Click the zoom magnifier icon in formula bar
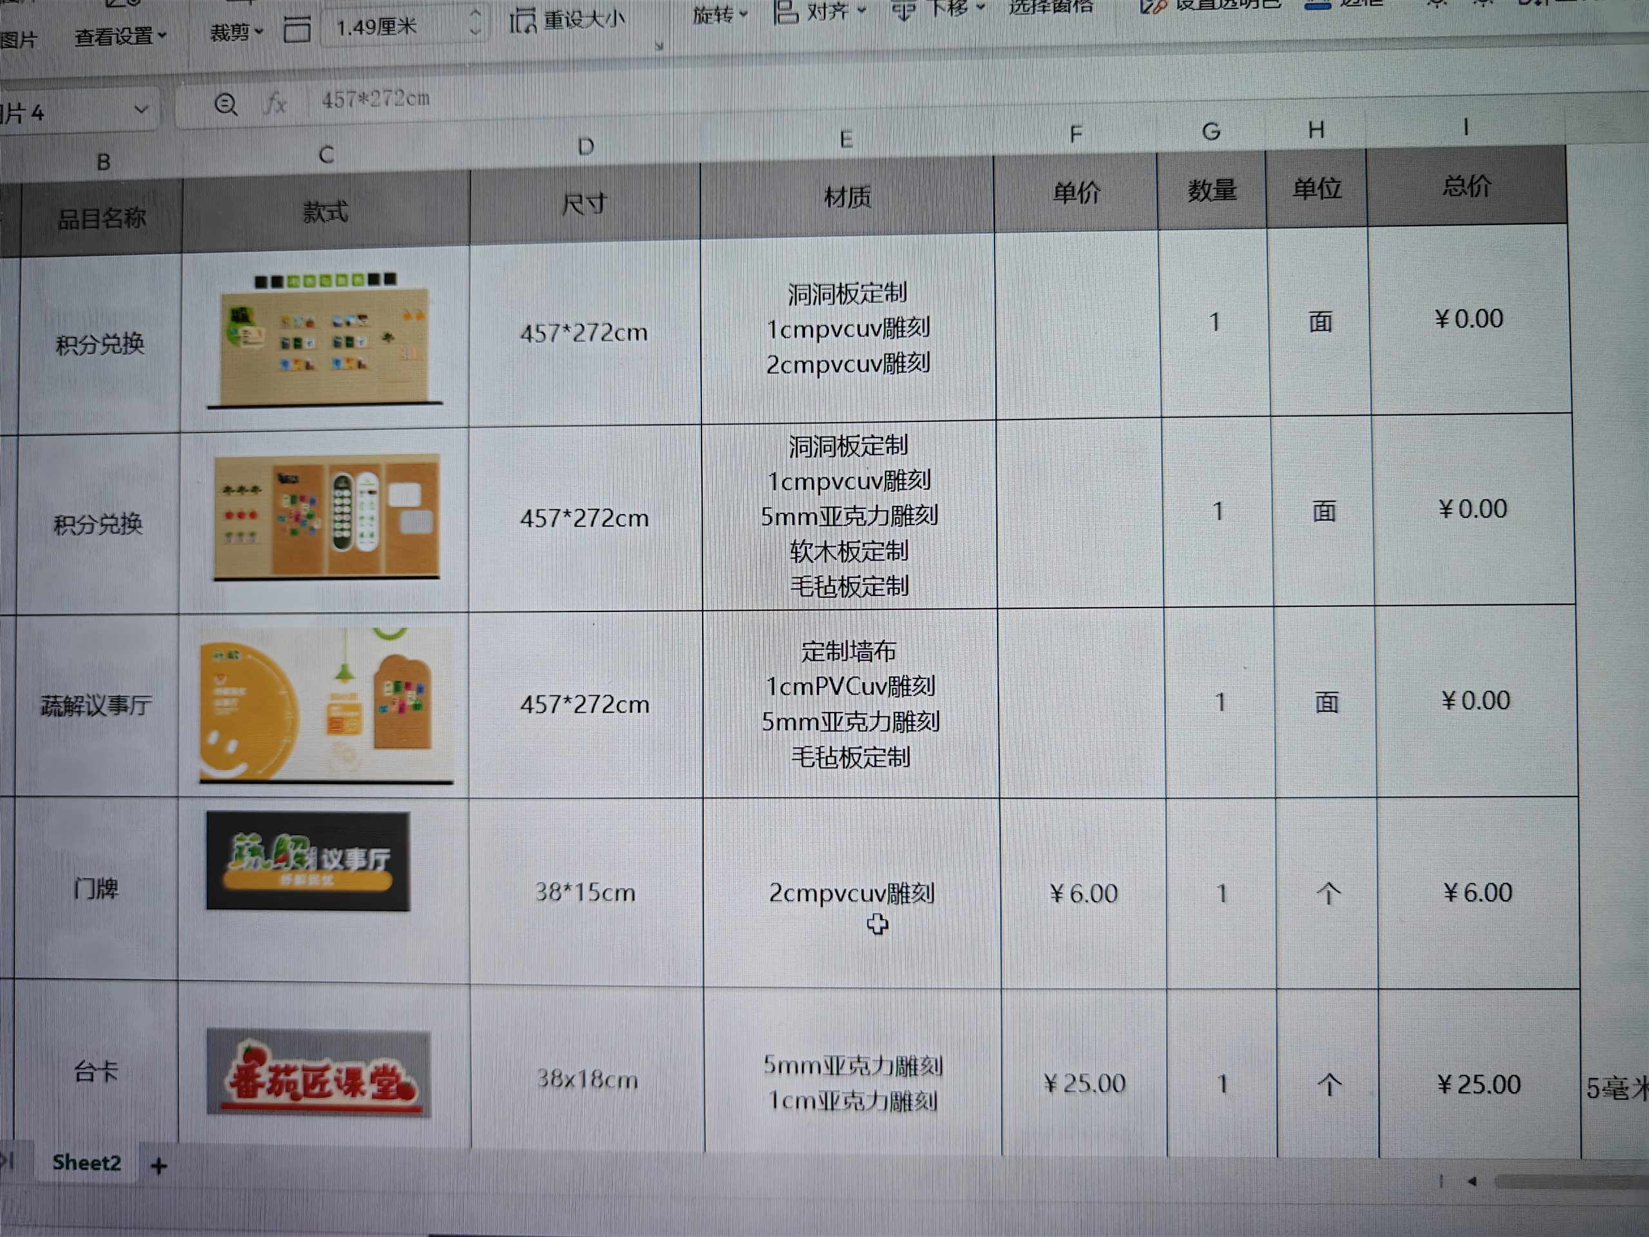1649x1237 pixels. coord(226,104)
